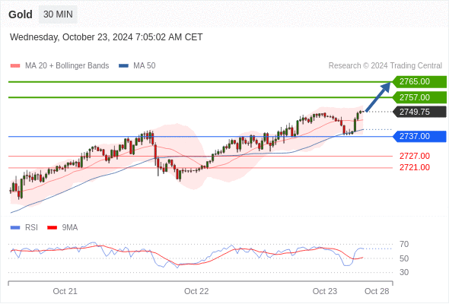This screenshot has height=304, width=449.
Task: Click the date line 'Wednesday, October 23, 2024 7:05:02 AM CET'
Action: [x=107, y=37]
